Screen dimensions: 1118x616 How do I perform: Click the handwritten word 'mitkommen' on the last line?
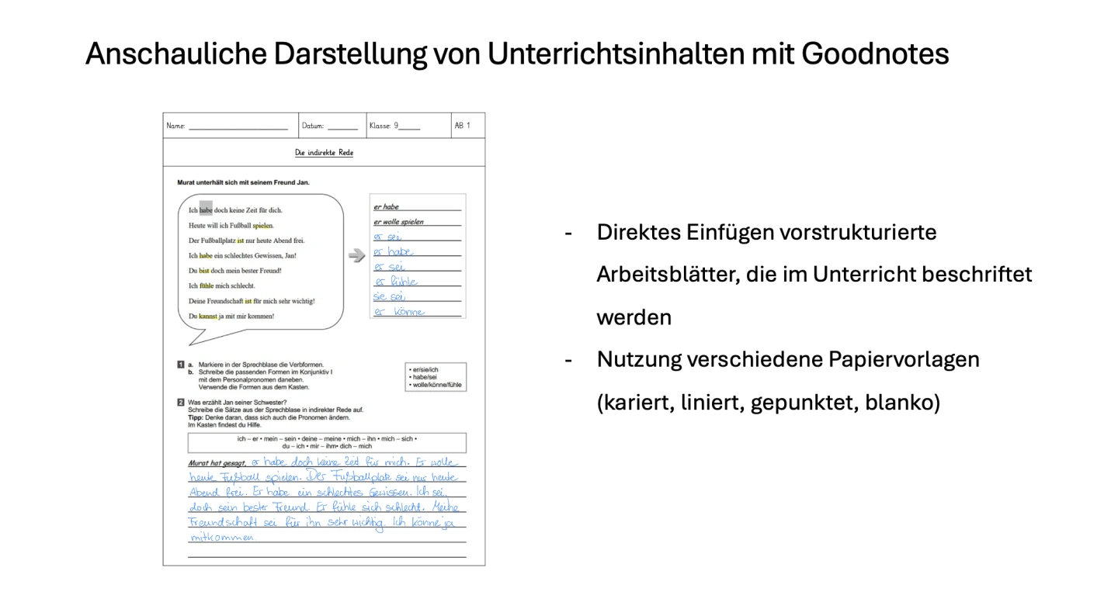[x=222, y=537]
